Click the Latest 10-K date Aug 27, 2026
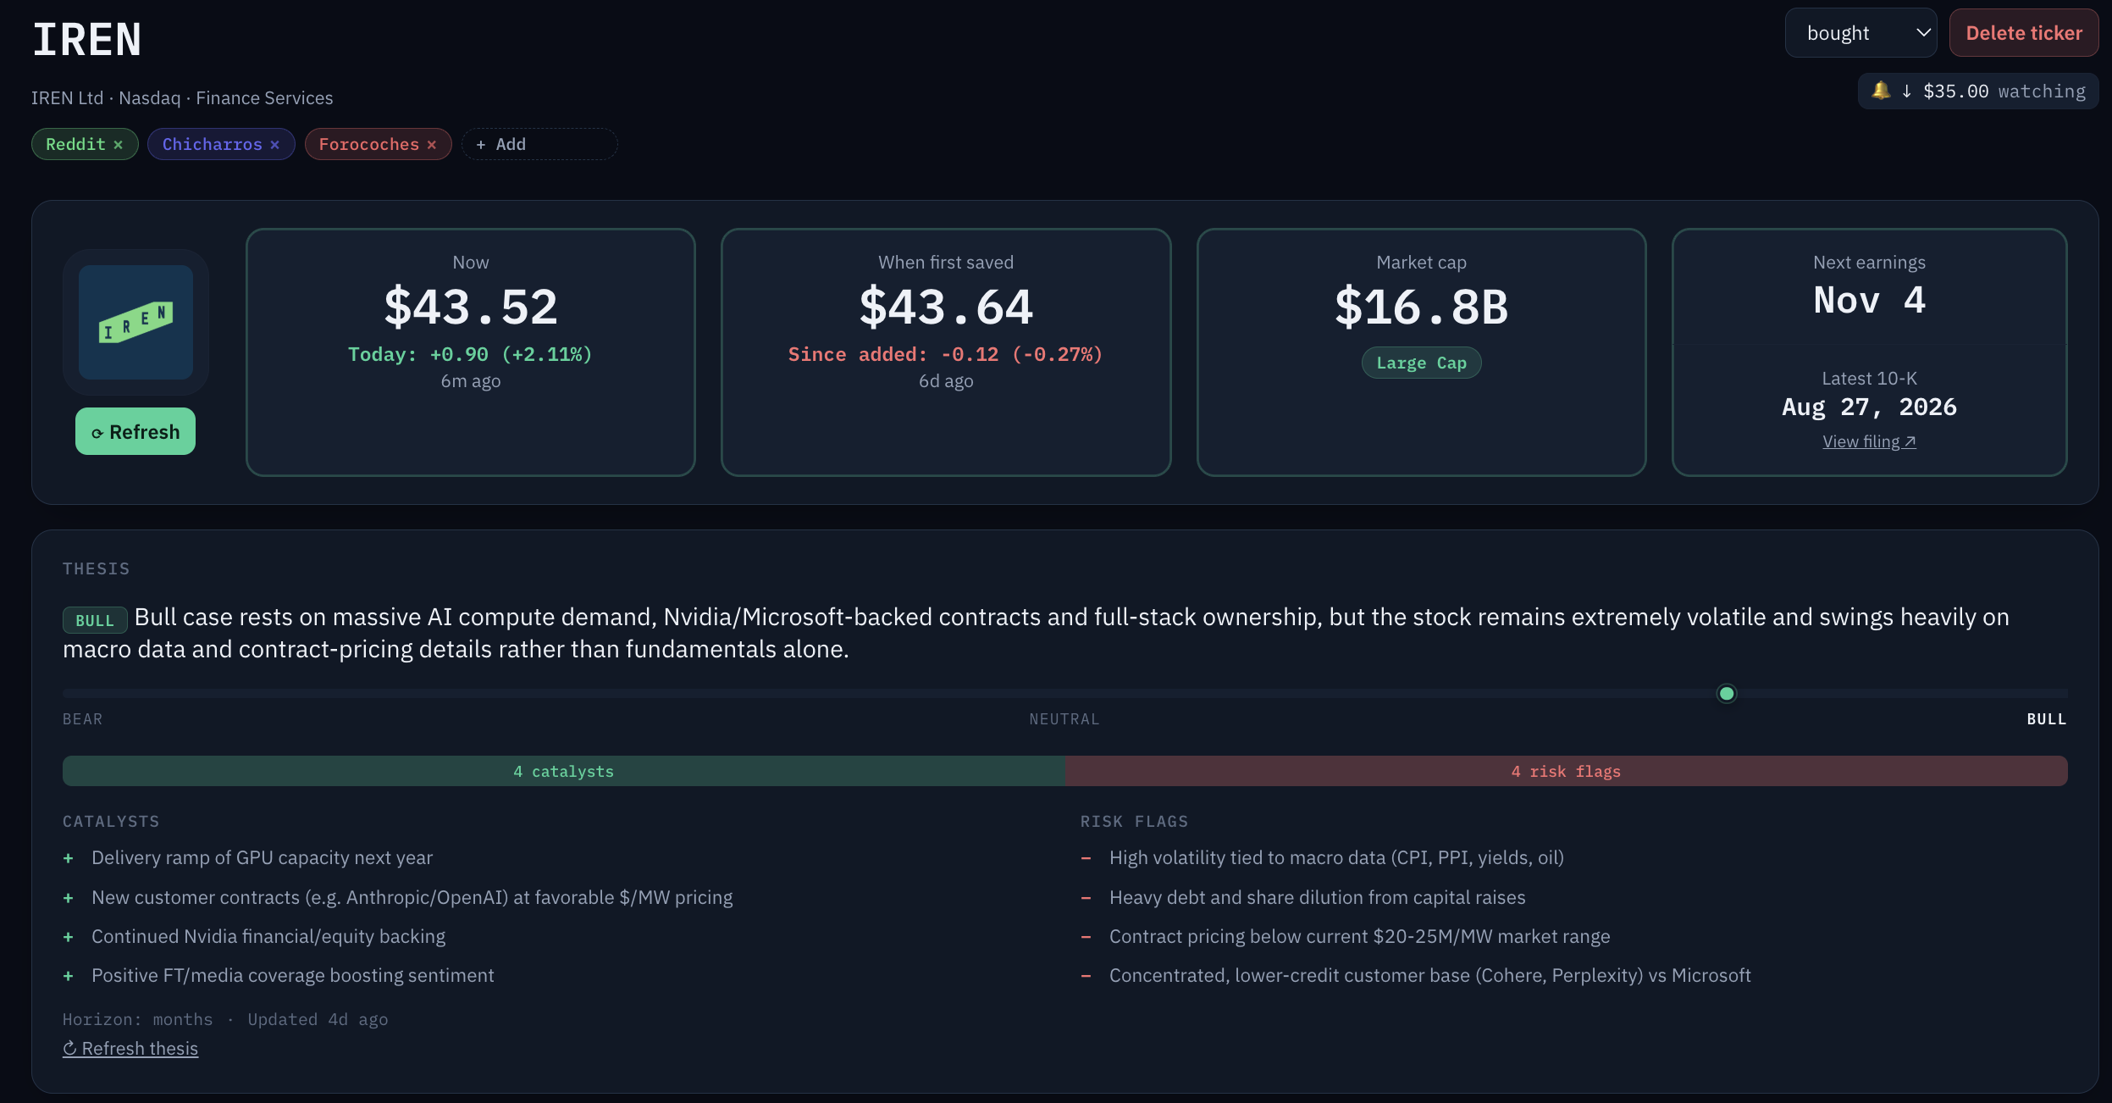The image size is (2112, 1103). [1869, 407]
